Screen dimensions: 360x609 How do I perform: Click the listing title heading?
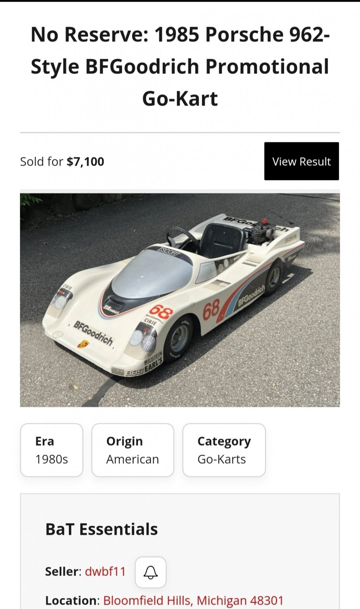point(180,66)
